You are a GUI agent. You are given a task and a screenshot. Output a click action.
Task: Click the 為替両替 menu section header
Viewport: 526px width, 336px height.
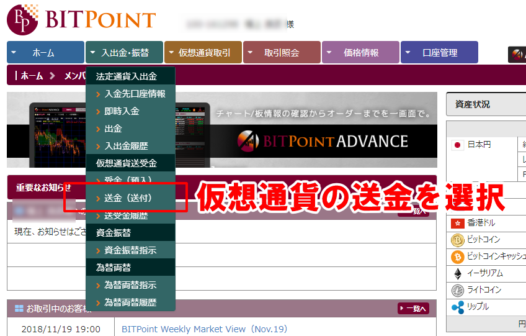point(130,268)
